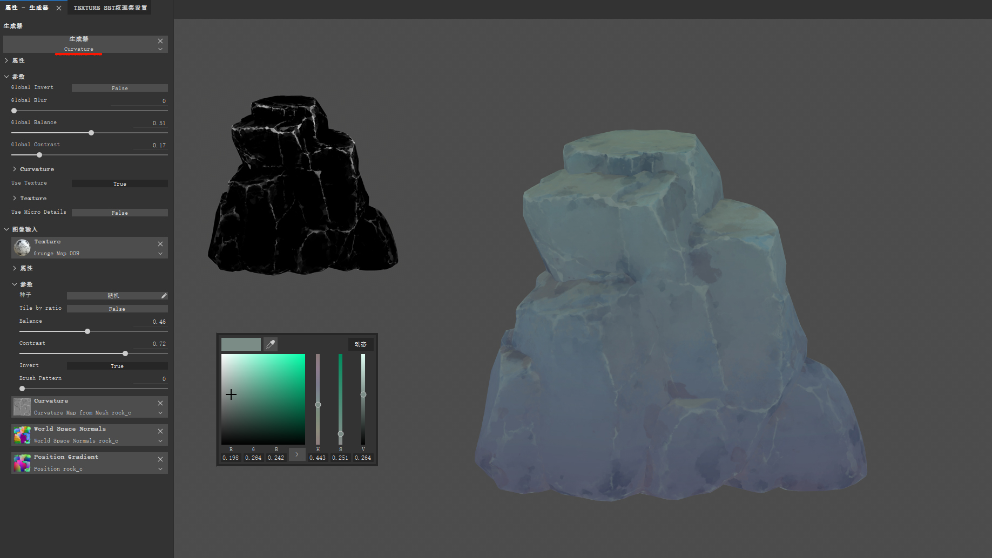Image resolution: width=992 pixels, height=558 pixels.
Task: Remove the World Space Normals input
Action: [160, 431]
